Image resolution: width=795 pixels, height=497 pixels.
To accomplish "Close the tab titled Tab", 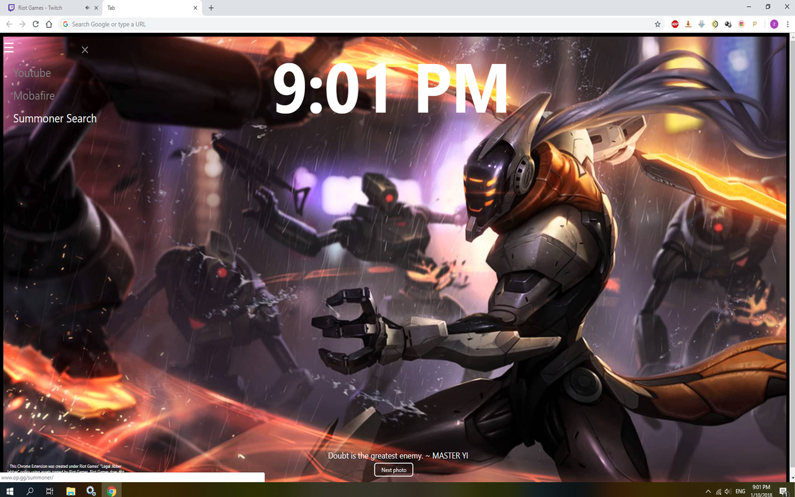I will point(196,8).
